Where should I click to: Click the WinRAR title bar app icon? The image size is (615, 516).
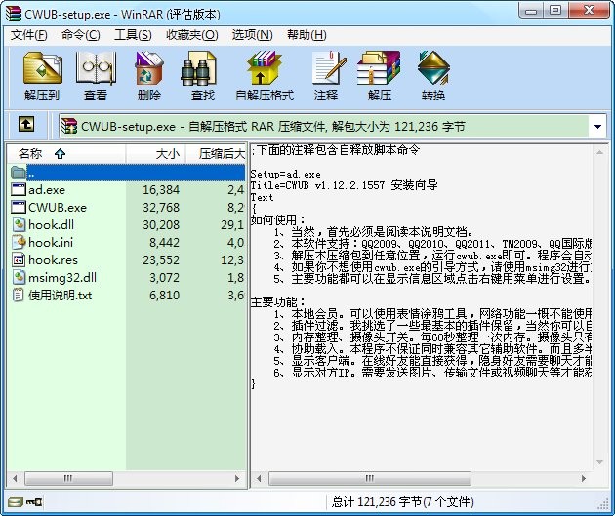13,14
